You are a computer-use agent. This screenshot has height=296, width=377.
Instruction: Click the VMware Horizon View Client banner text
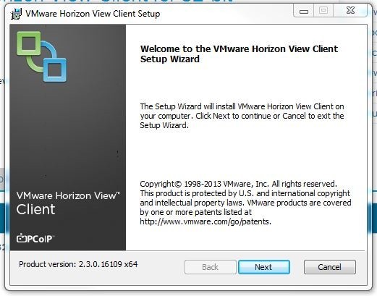[x=68, y=203]
